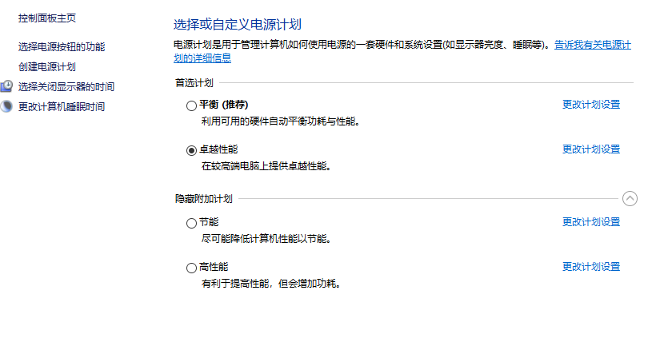Open the 告诉我有关电源计划的详细信息 help link
The height and width of the screenshot is (342, 652).
tap(593, 46)
